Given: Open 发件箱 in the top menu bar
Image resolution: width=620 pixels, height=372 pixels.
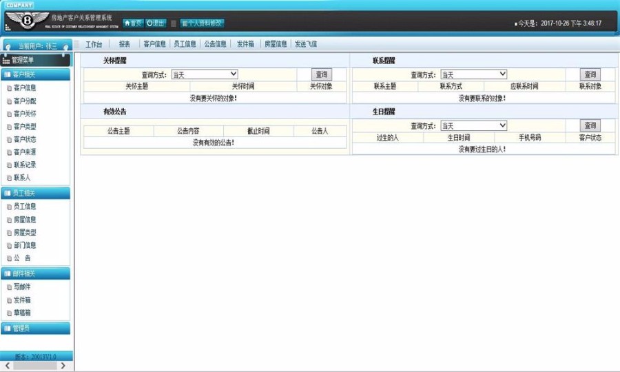Looking at the screenshot, I should [245, 44].
